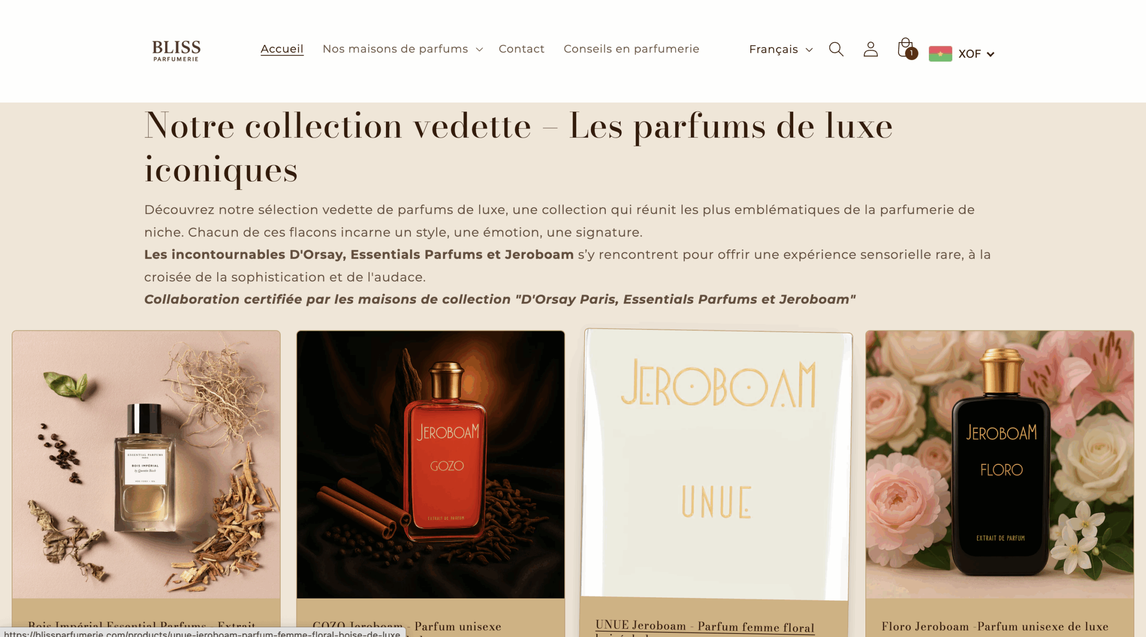Go to the Accueil page

pos(282,49)
